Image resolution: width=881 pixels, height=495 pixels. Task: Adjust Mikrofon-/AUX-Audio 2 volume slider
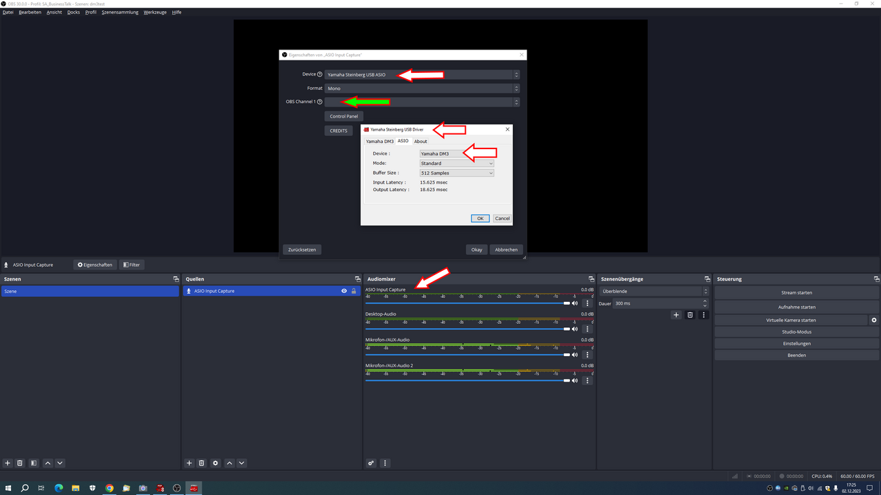468,380
